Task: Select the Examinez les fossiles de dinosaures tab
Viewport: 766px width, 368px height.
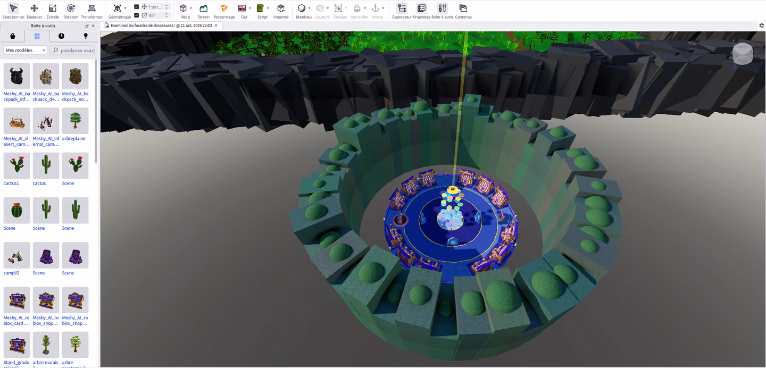Action: point(161,26)
